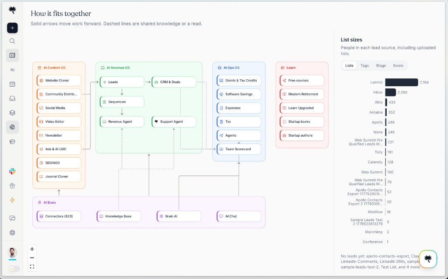Open search from the sidebar magnifier icon
Image resolution: width=448 pixels, height=279 pixels.
pyautogui.click(x=12, y=41)
